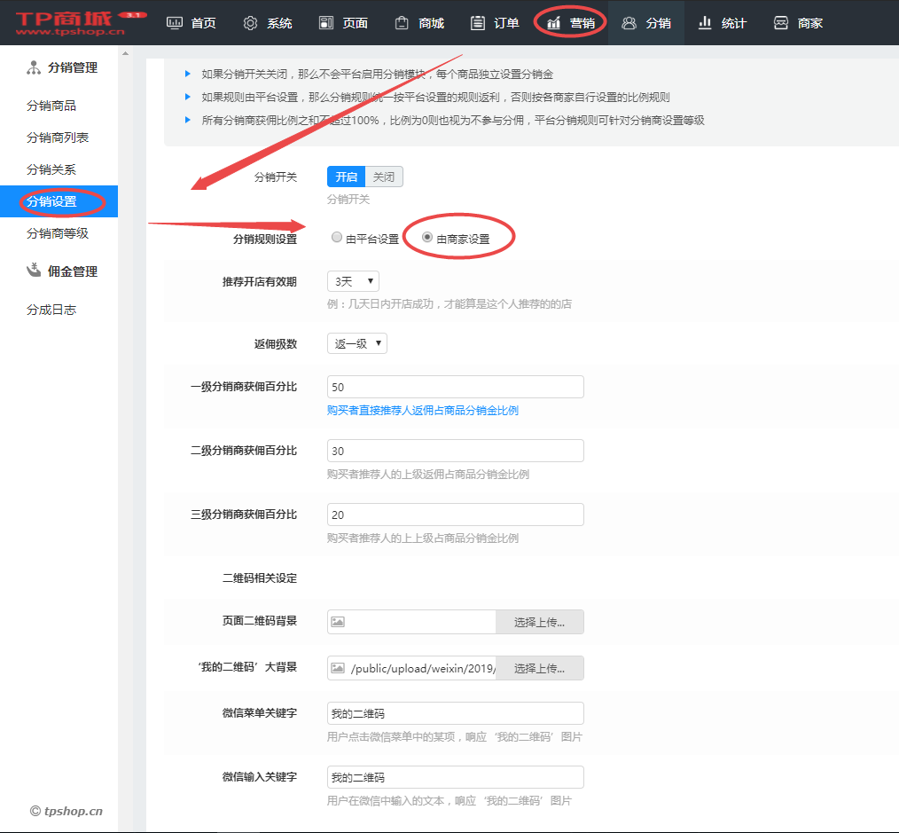Open 商城 in the top navigation
This screenshot has height=833, width=899.
coord(419,23)
